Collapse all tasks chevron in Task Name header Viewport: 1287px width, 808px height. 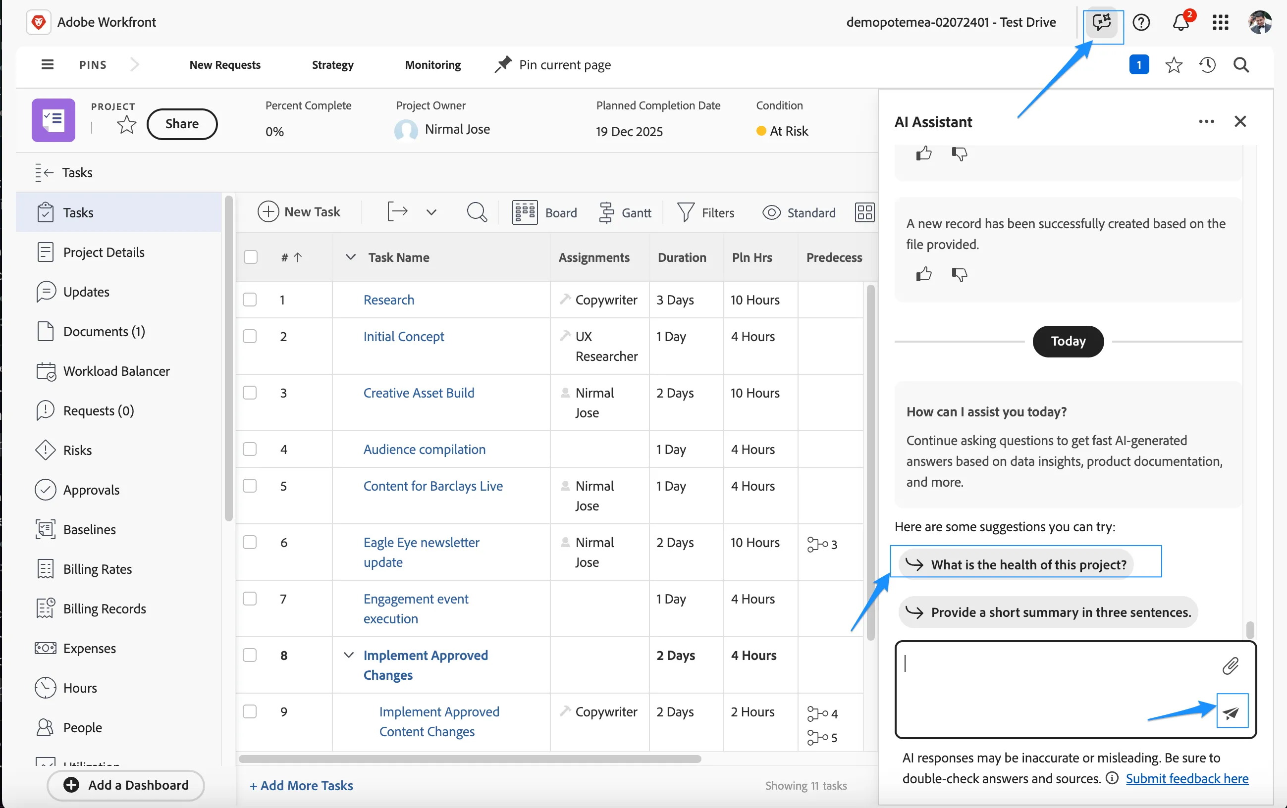pyautogui.click(x=351, y=257)
